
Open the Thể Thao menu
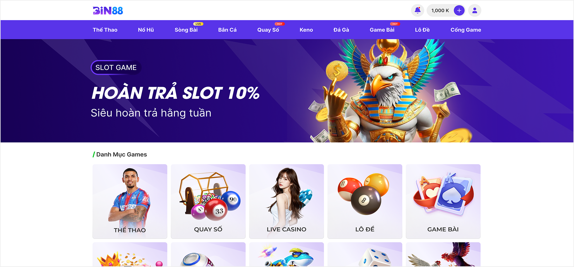tap(105, 30)
